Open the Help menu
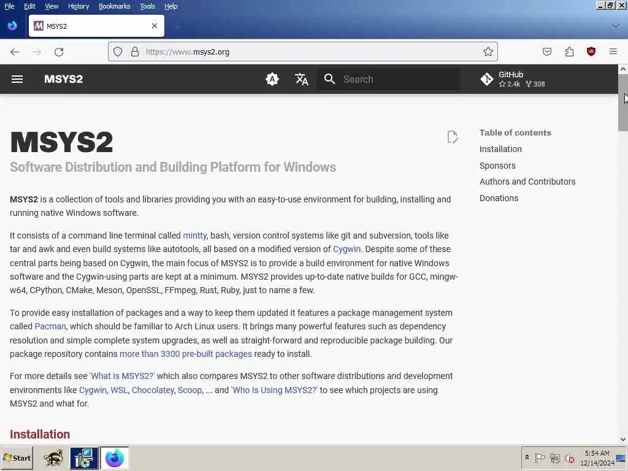 coord(171,6)
